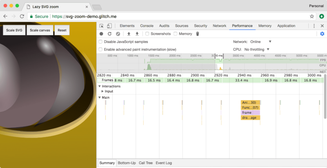Close the Lazy SVG zoom tab
Screen dimensions: 327x168
(87, 7)
